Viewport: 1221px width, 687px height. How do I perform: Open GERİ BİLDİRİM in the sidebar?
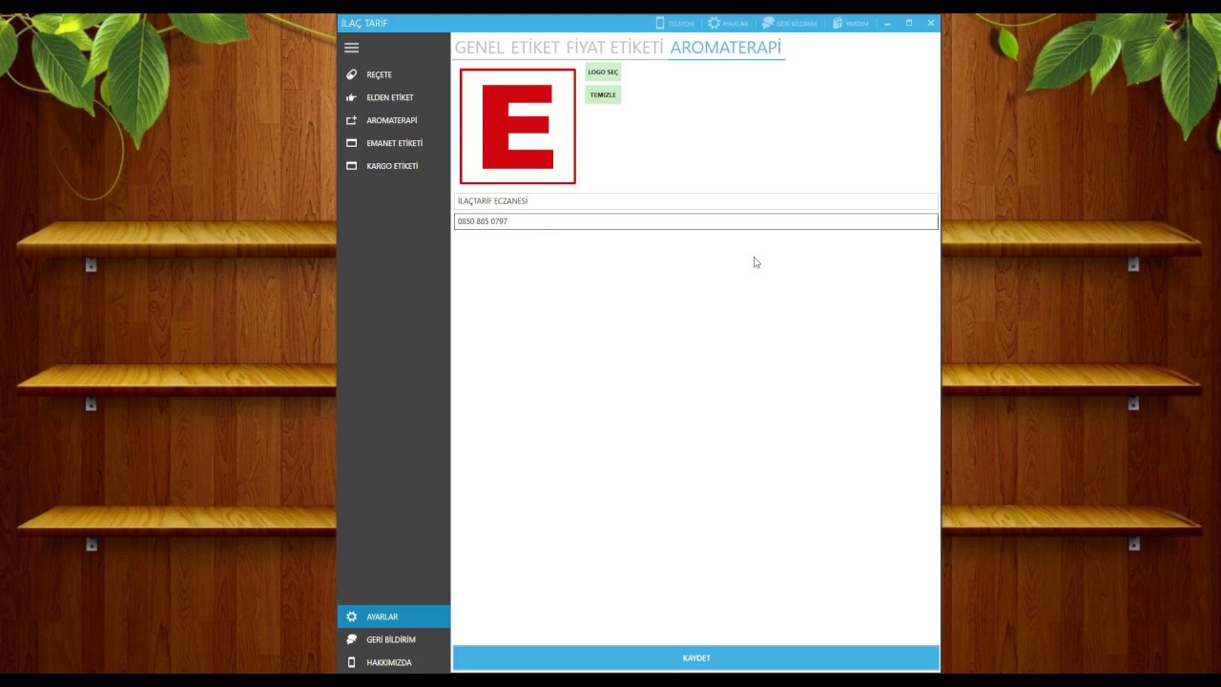coord(393,639)
